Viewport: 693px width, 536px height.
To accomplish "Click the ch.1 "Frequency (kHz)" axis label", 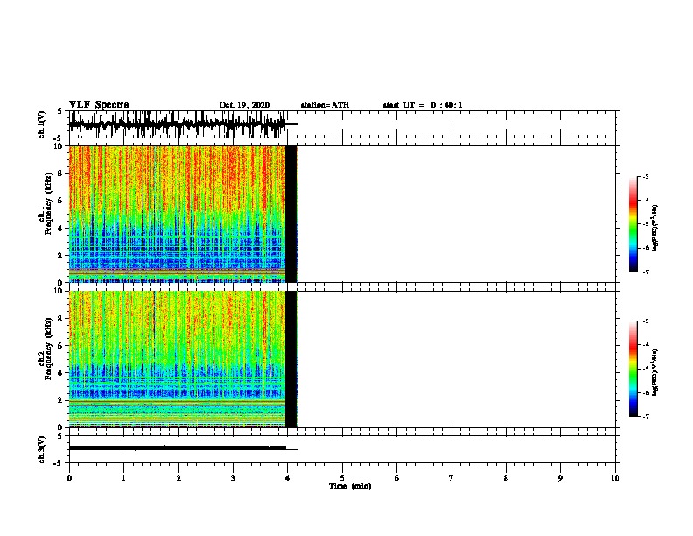I will (48, 203).
